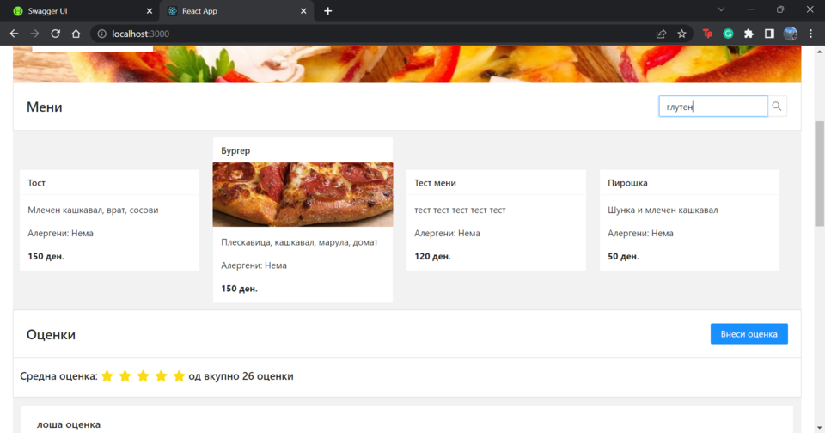The image size is (825, 433).
Task: Close the React App tab
Action: (303, 11)
